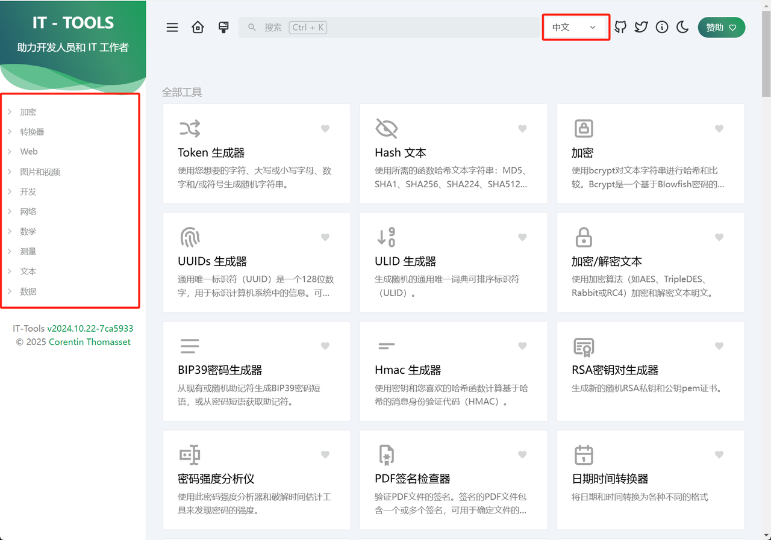This screenshot has width=771, height=540.
Task: Favorite the Hash 文本 tool
Action: coord(522,128)
